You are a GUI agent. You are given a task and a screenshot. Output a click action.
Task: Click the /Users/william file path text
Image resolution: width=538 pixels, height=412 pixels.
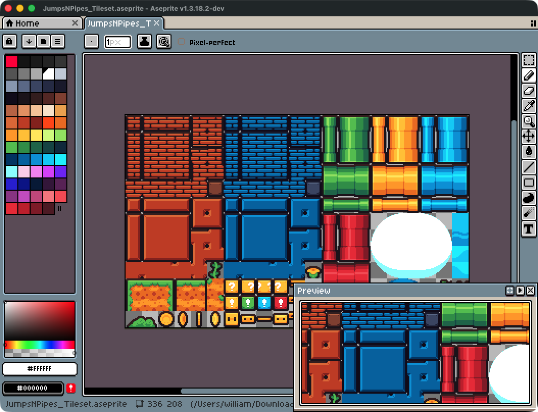pyautogui.click(x=242, y=404)
